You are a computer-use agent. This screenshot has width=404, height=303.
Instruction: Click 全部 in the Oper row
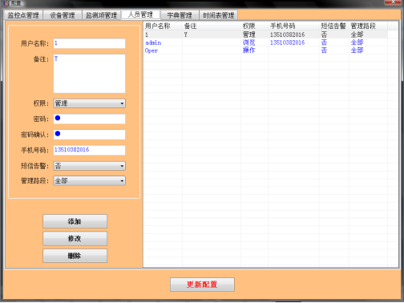pos(357,50)
